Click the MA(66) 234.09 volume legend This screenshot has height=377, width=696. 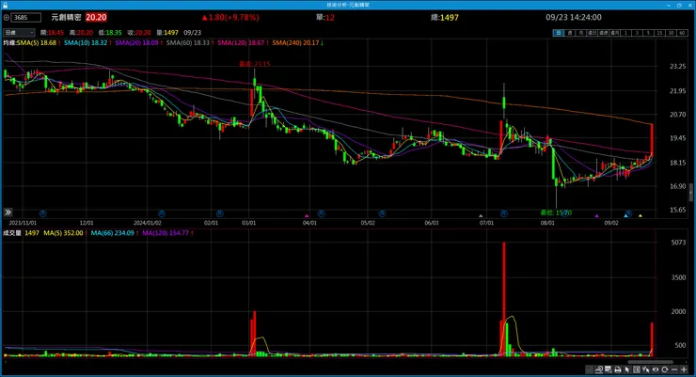(x=114, y=233)
